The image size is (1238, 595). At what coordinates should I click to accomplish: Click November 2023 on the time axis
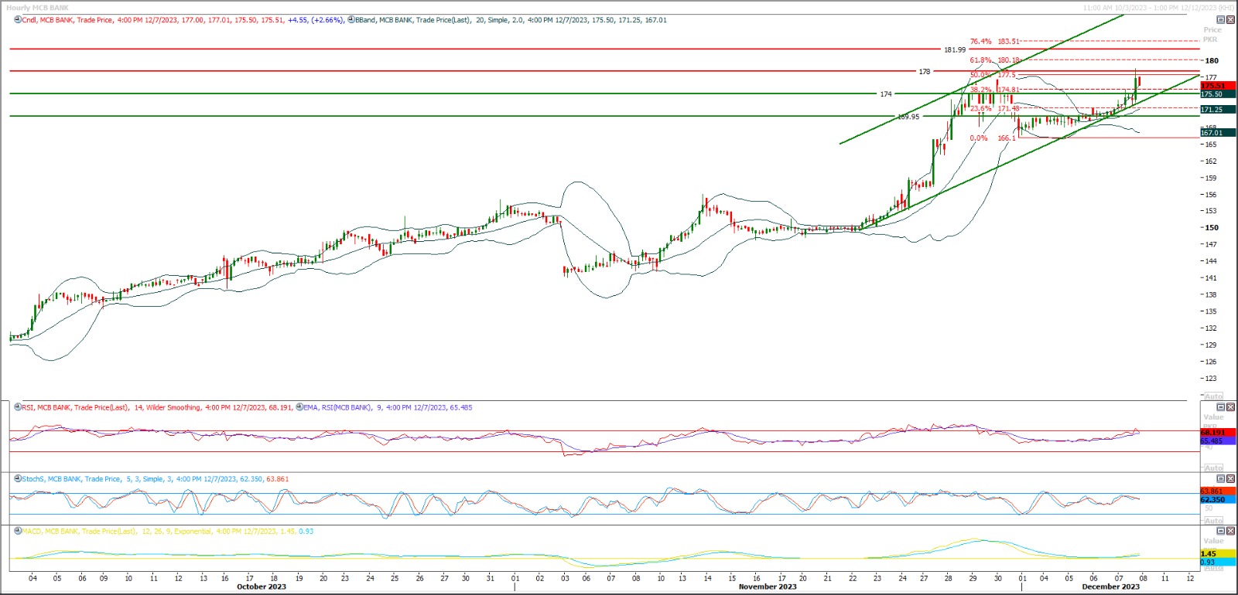767,586
